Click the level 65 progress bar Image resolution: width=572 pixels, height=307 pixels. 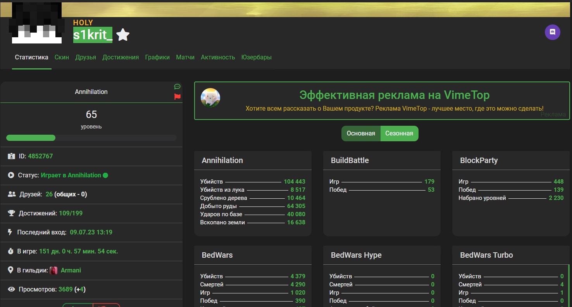[91, 138]
